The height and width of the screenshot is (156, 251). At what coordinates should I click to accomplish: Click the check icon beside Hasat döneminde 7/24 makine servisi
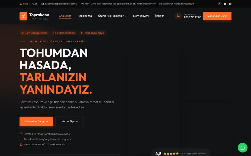pos(21,144)
